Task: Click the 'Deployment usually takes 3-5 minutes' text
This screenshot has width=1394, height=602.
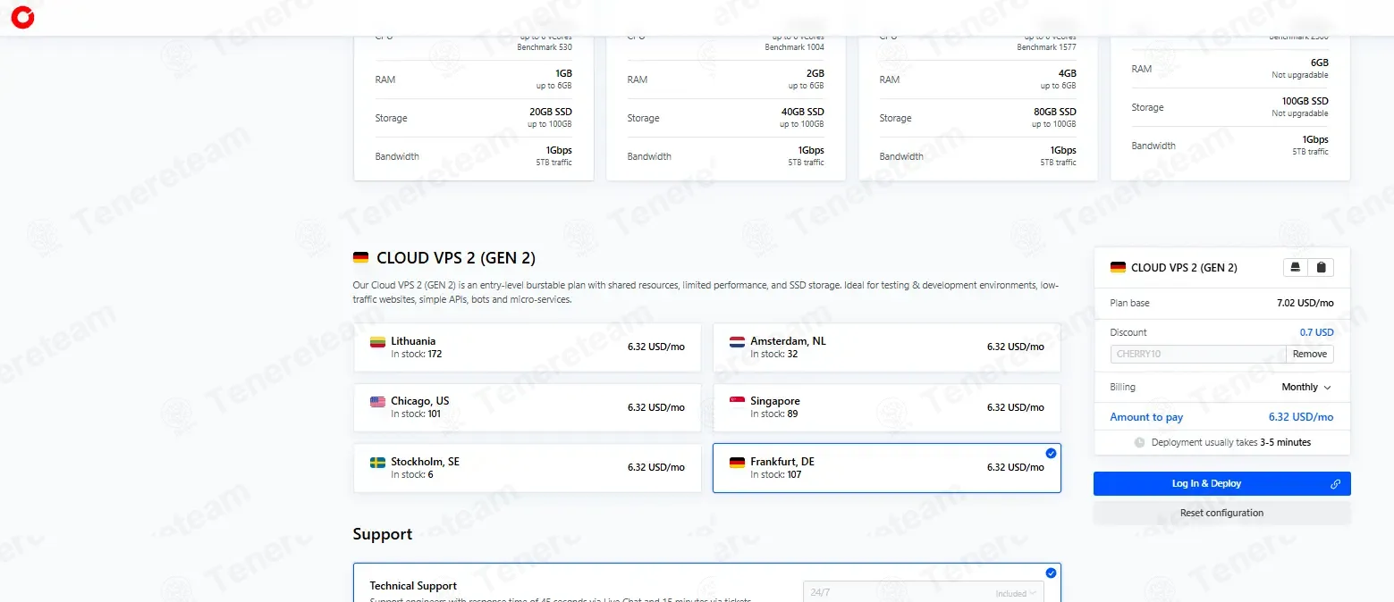Action: 1231,442
